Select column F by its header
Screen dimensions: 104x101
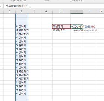click(x=34, y=11)
